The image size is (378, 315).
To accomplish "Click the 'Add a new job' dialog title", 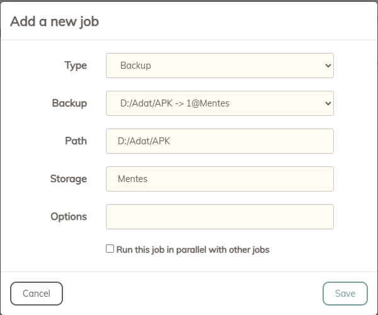I will pos(54,21).
